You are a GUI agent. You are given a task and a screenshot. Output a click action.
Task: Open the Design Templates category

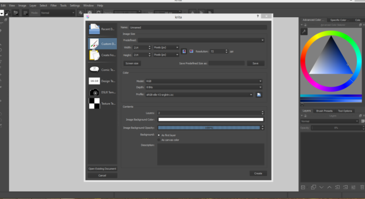(x=103, y=81)
